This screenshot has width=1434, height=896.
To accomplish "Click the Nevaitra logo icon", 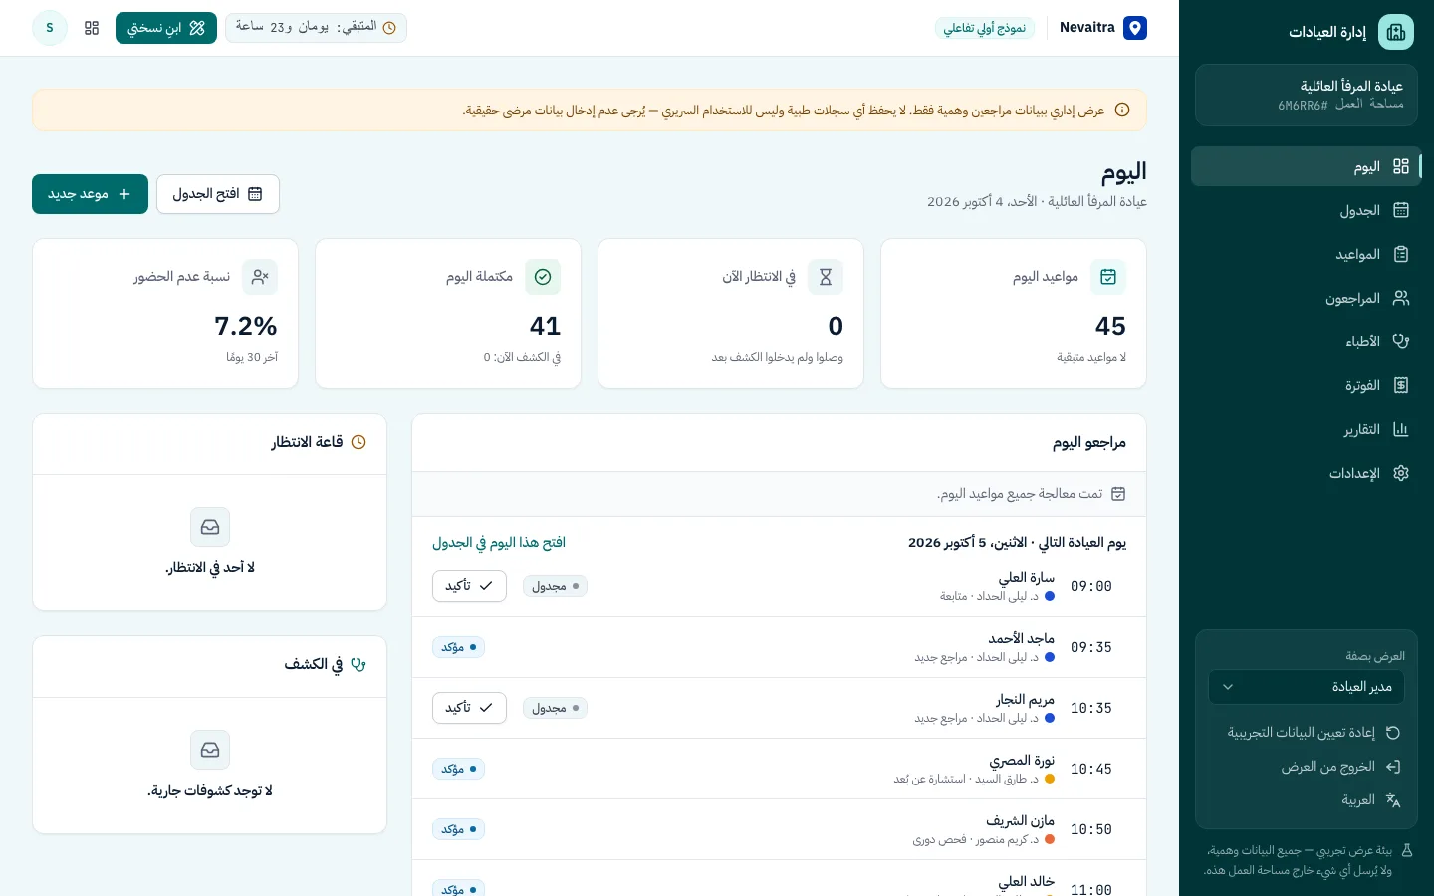I will pyautogui.click(x=1135, y=28).
